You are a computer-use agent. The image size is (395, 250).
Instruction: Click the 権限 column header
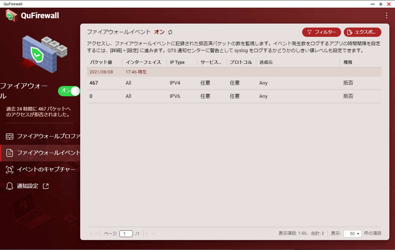pos(348,62)
